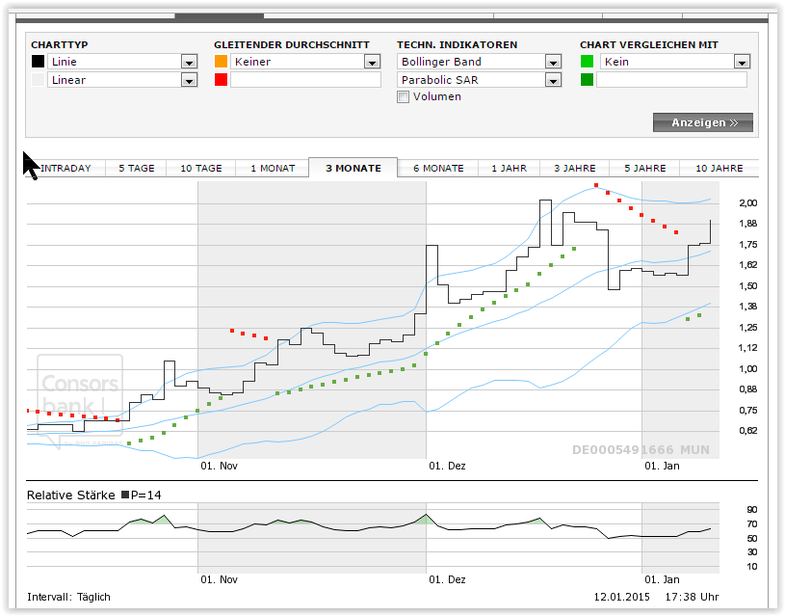Click the dark square next to P=14

click(x=125, y=495)
